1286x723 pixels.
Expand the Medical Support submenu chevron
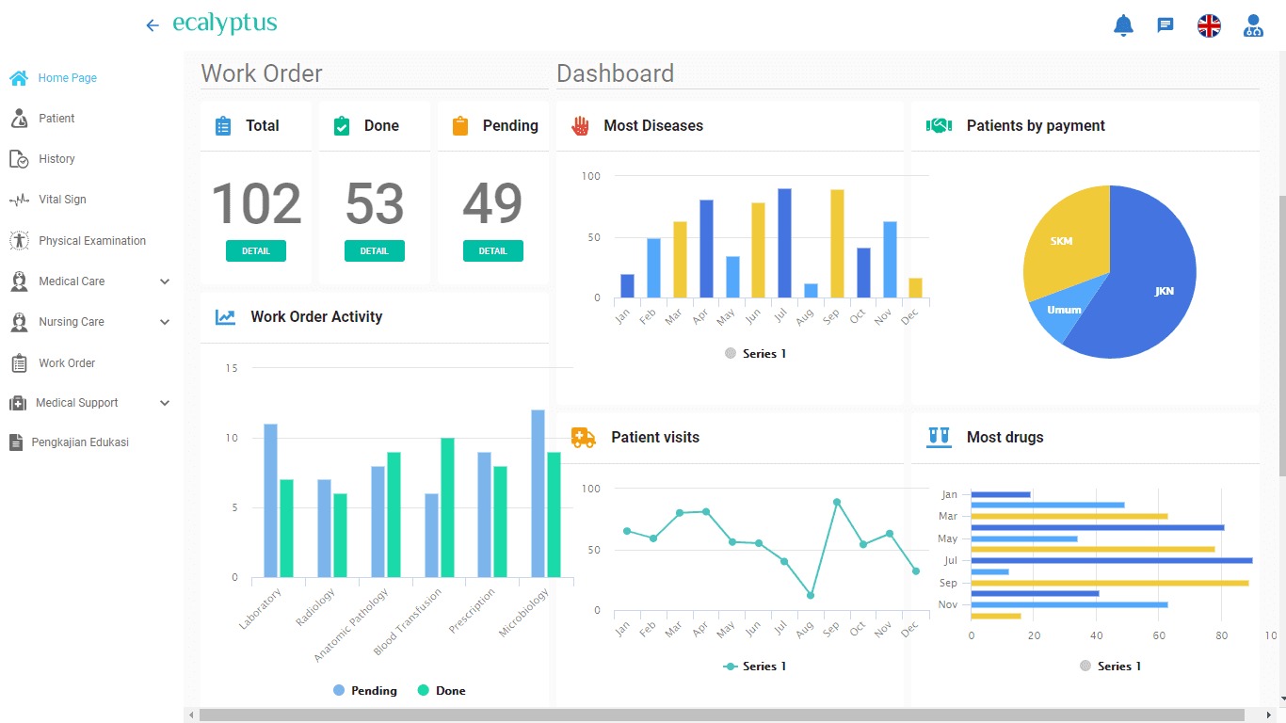165,403
